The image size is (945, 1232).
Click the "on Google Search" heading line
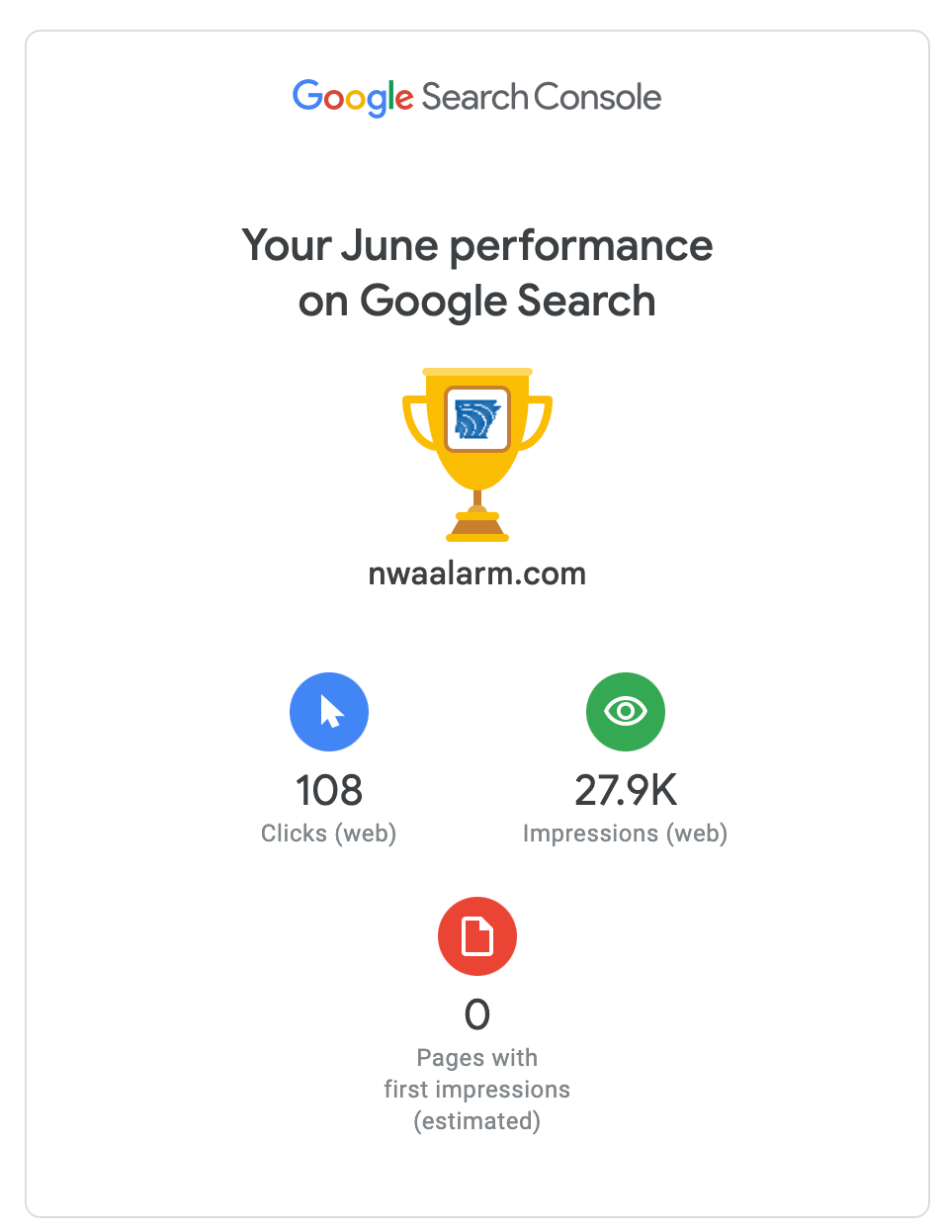coord(477,301)
